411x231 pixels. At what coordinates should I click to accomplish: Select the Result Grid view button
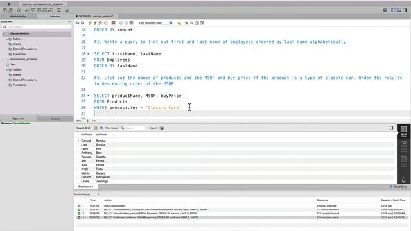[404, 131]
